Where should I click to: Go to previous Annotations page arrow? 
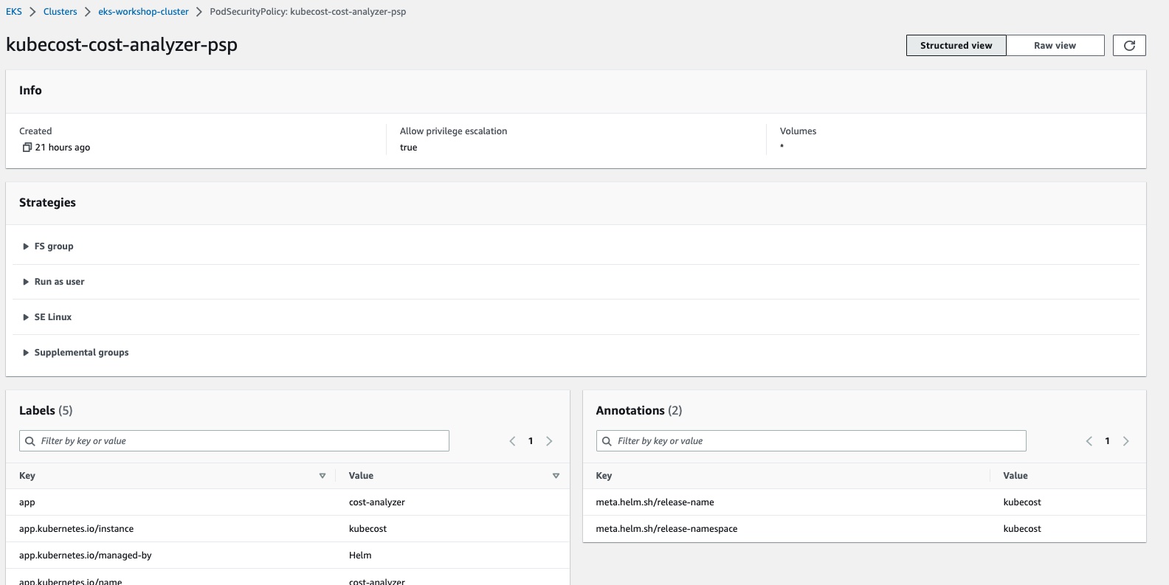[x=1089, y=441]
